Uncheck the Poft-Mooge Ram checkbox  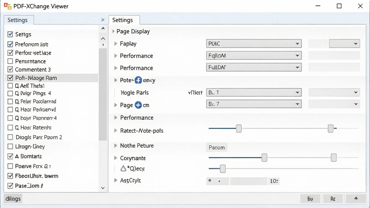(10, 78)
